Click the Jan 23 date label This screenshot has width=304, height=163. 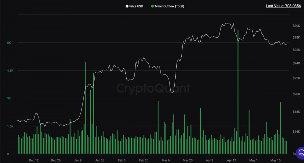pos(100,160)
